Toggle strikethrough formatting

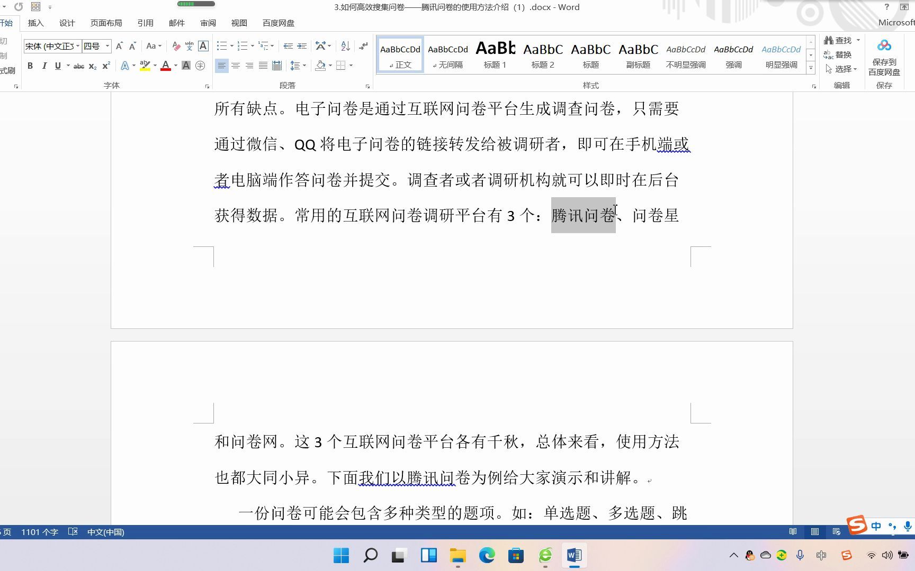tap(79, 66)
